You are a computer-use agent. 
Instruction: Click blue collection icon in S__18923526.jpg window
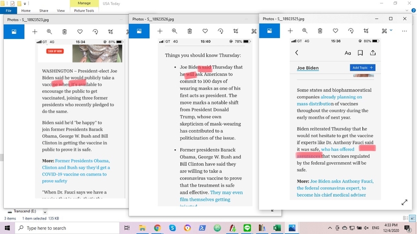point(139,31)
